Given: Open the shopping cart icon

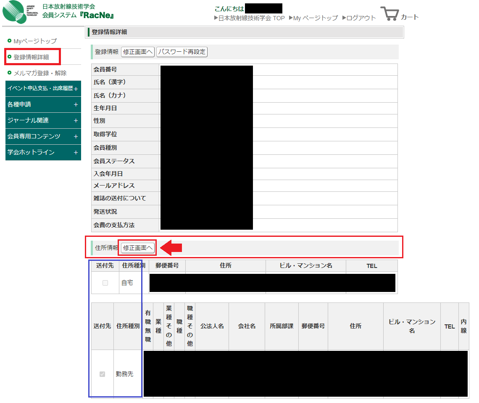Looking at the screenshot, I should pyautogui.click(x=389, y=14).
